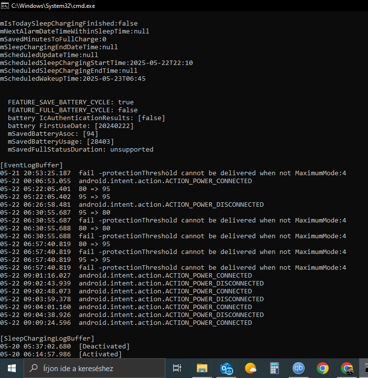Click the 05-22 05:22:05.402 '95 => 95' line
Screen dimensions: 368x378
coord(55,197)
